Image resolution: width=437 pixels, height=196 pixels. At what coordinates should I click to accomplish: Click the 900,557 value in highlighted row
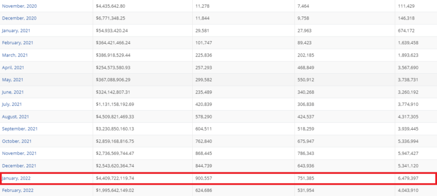pyautogui.click(x=204, y=178)
